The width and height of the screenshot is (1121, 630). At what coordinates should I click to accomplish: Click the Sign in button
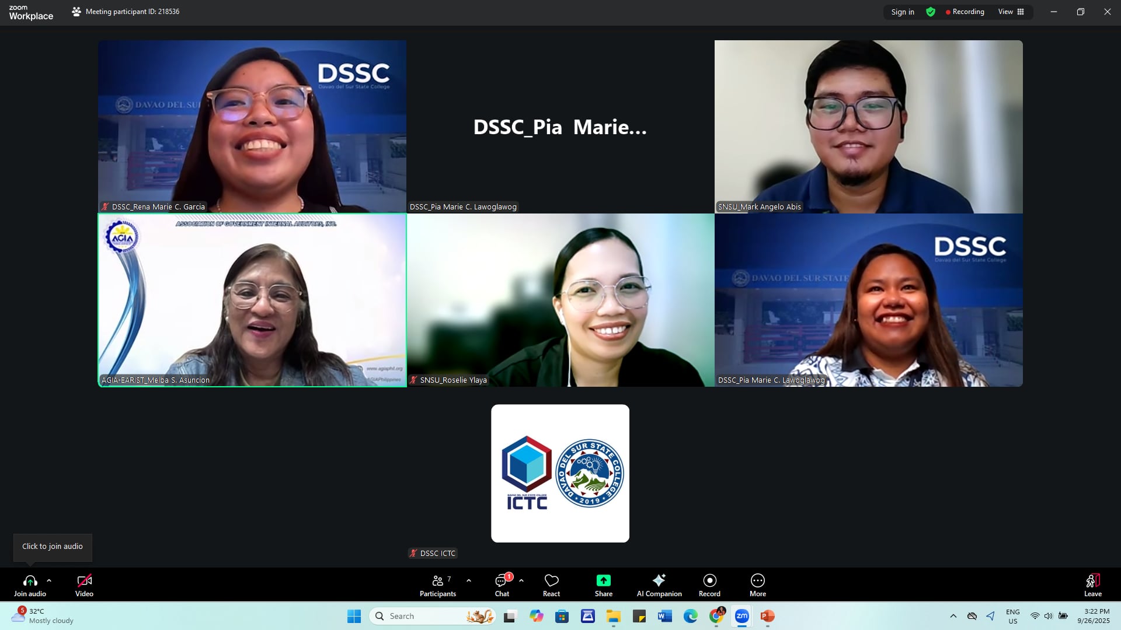(x=902, y=12)
